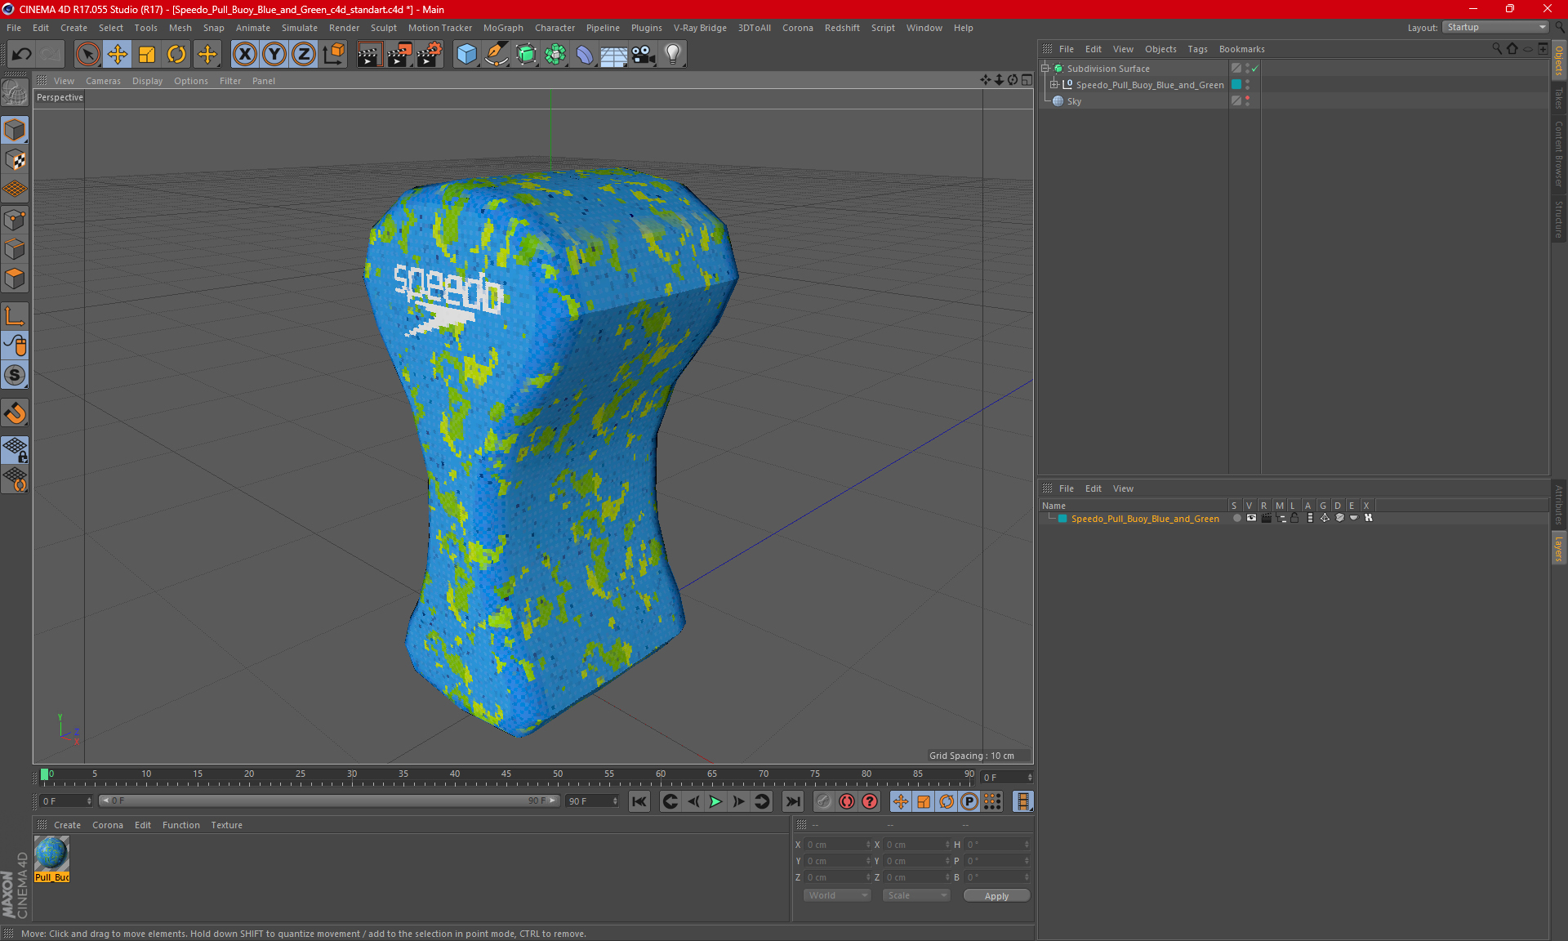This screenshot has height=941, width=1568.
Task: Play the animation forward
Action: (715, 801)
